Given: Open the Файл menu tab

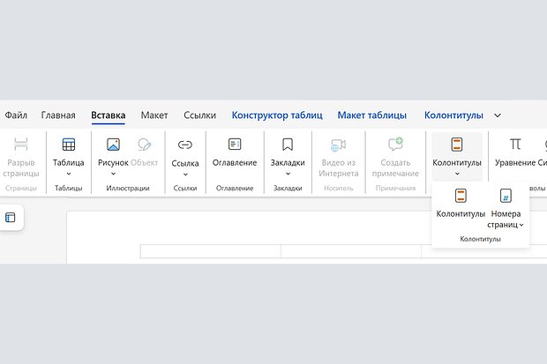Looking at the screenshot, I should coord(16,115).
